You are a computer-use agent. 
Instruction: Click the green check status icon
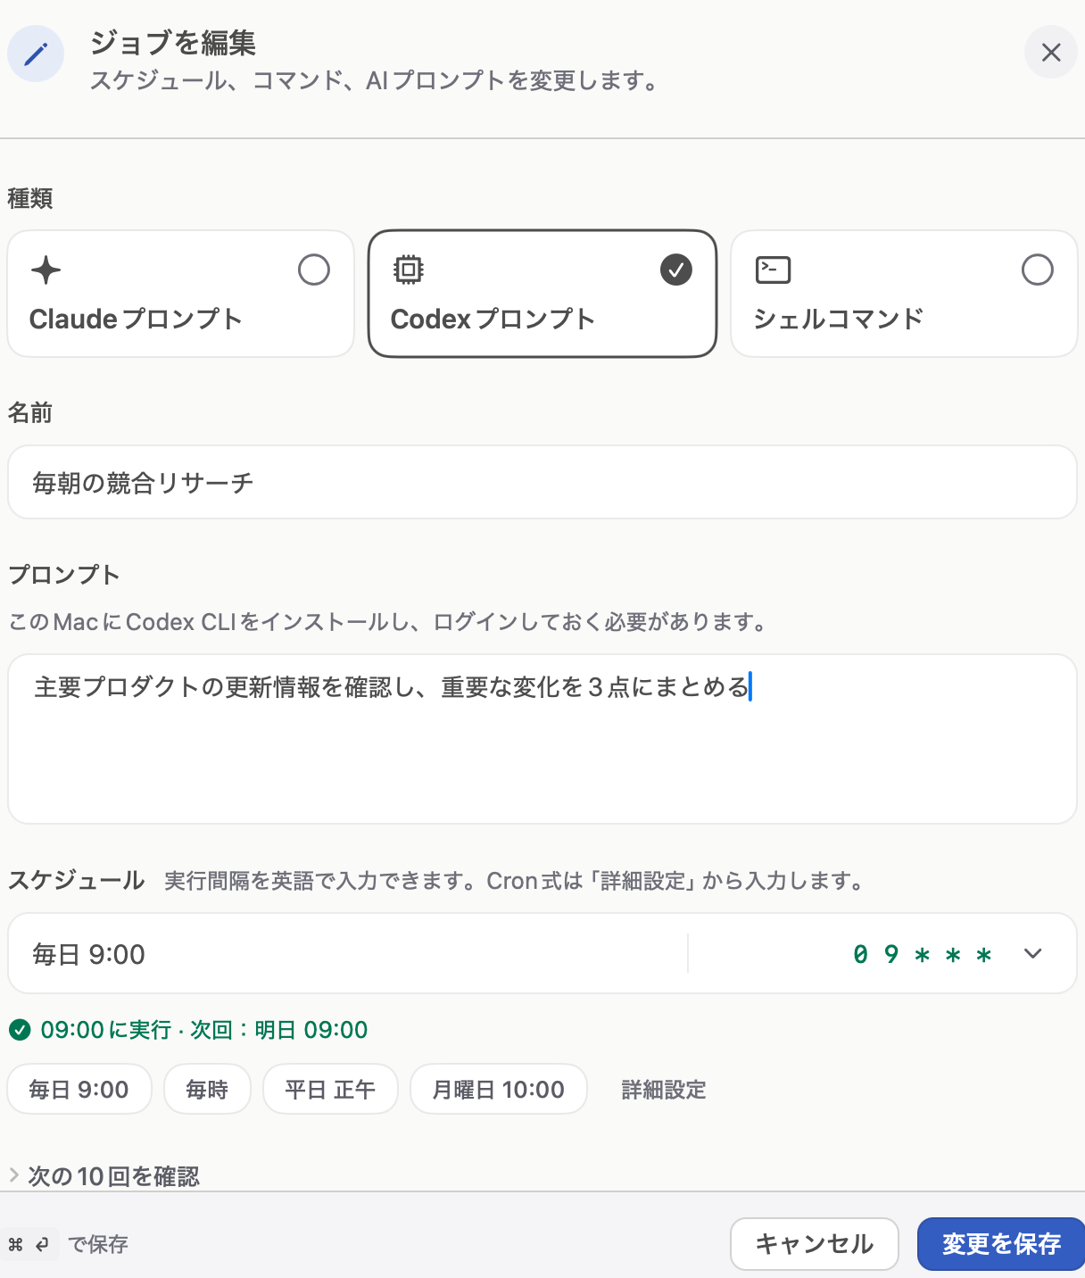pos(20,1031)
